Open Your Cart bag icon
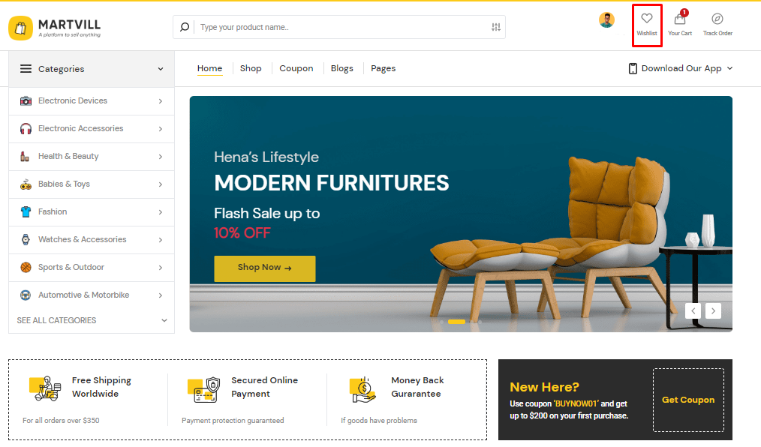This screenshot has width=761, height=447. pos(679,19)
